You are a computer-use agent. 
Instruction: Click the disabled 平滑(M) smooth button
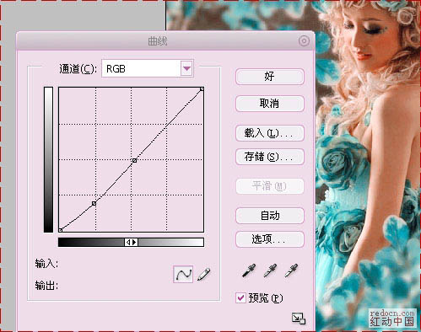tap(270, 186)
